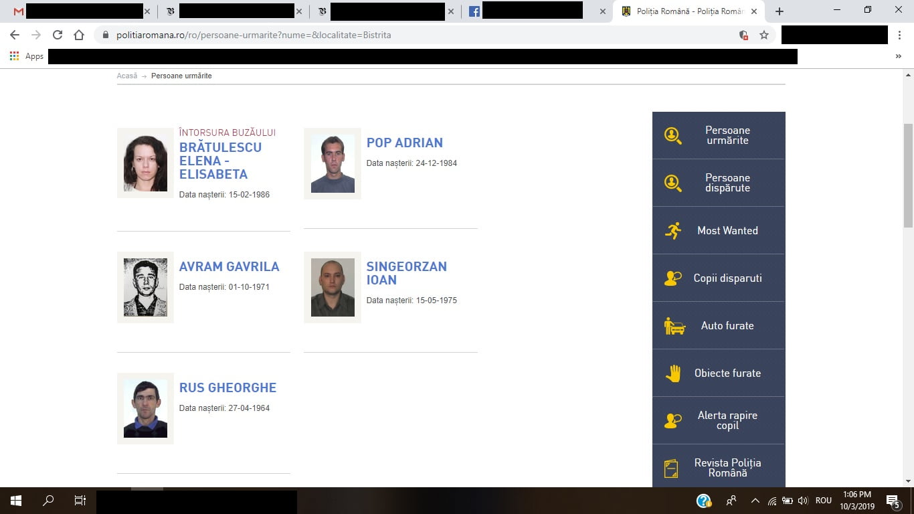The height and width of the screenshot is (514, 914).
Task: Close the Gmail tab
Action: tap(147, 11)
